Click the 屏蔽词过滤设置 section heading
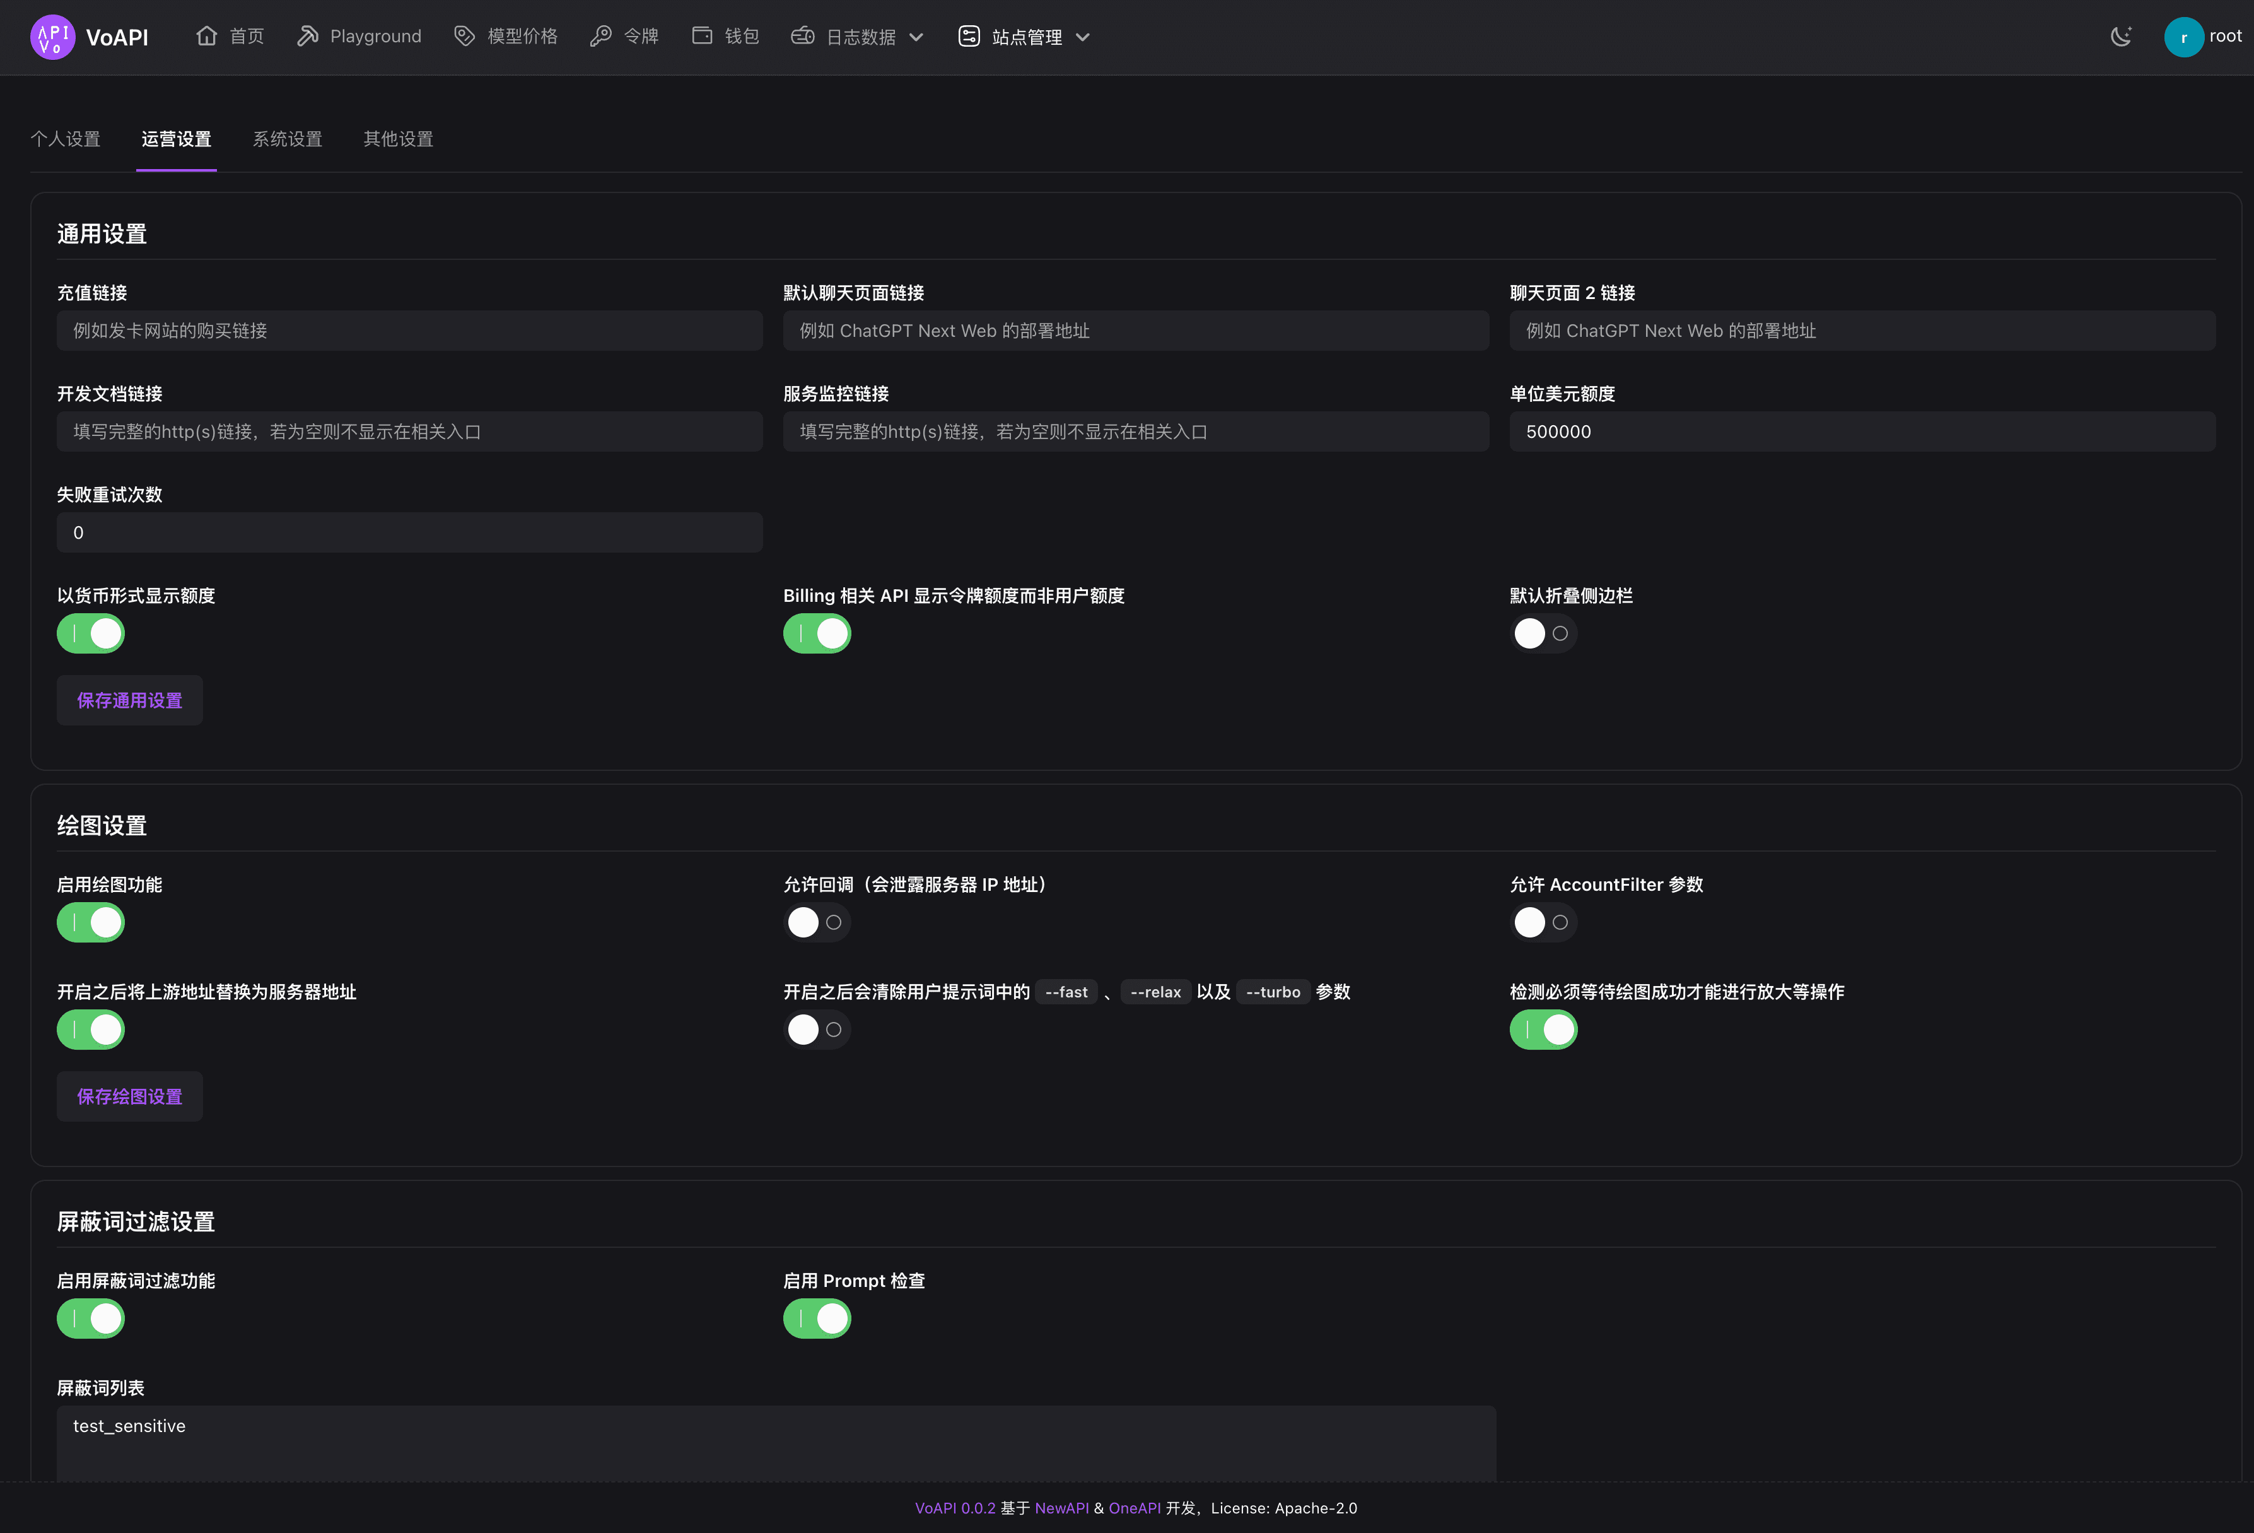The image size is (2254, 1533). [x=136, y=1221]
